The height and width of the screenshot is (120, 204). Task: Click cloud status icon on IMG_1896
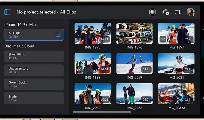point(121,39)
